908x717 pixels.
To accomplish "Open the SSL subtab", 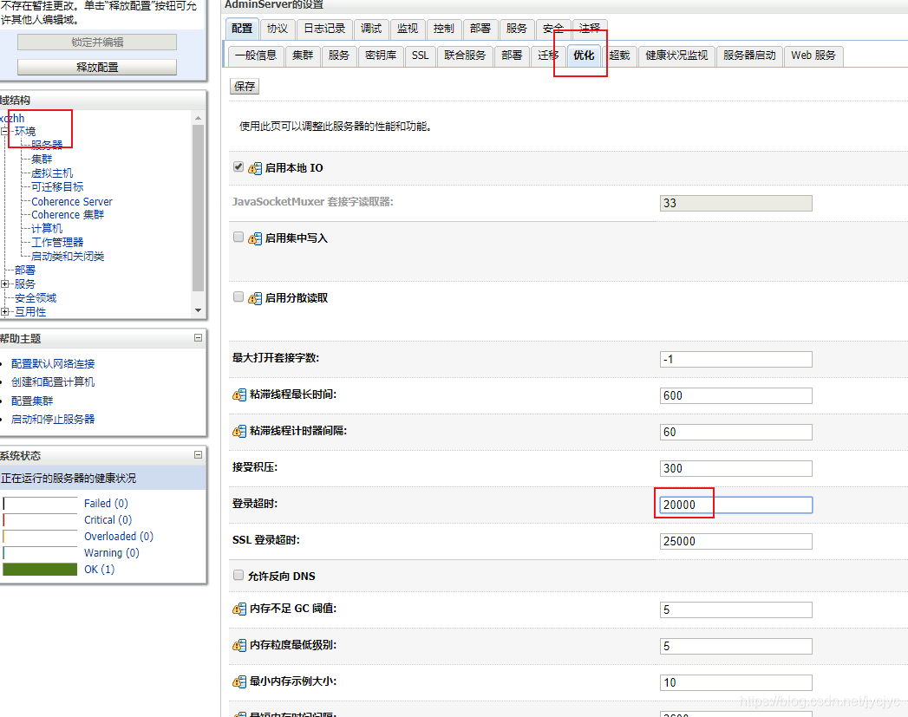I will [420, 55].
